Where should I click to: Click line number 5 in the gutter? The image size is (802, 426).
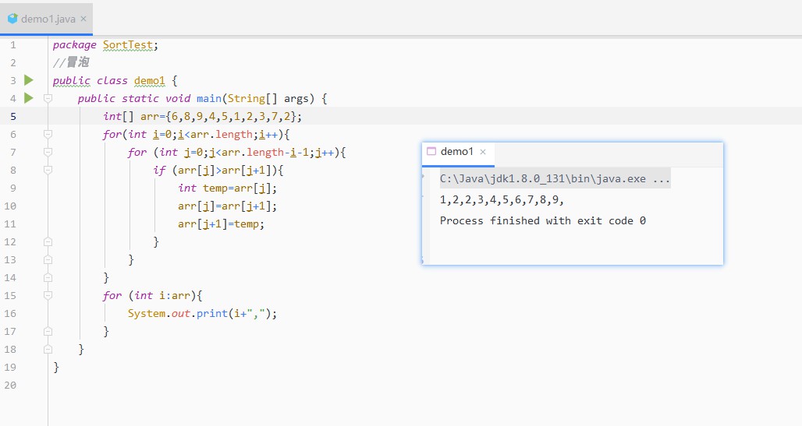click(13, 117)
